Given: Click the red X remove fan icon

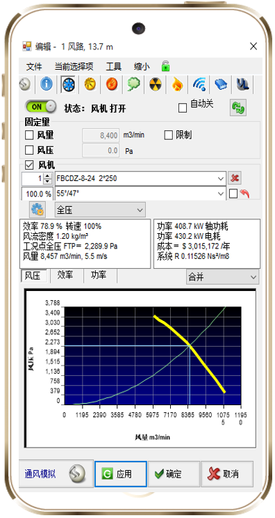Looking at the screenshot, I should [235, 178].
